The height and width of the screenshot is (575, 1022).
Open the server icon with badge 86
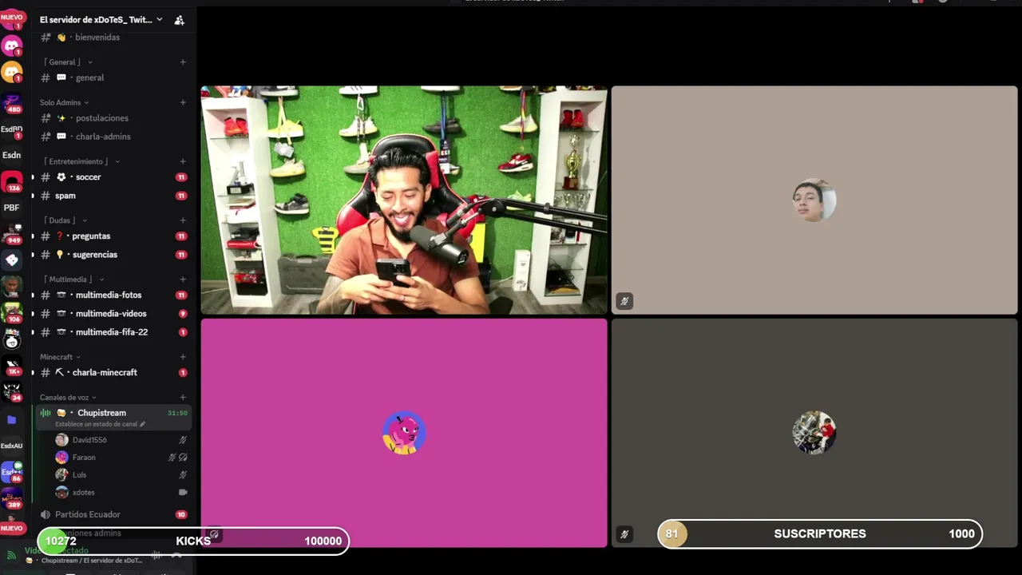[x=12, y=472]
